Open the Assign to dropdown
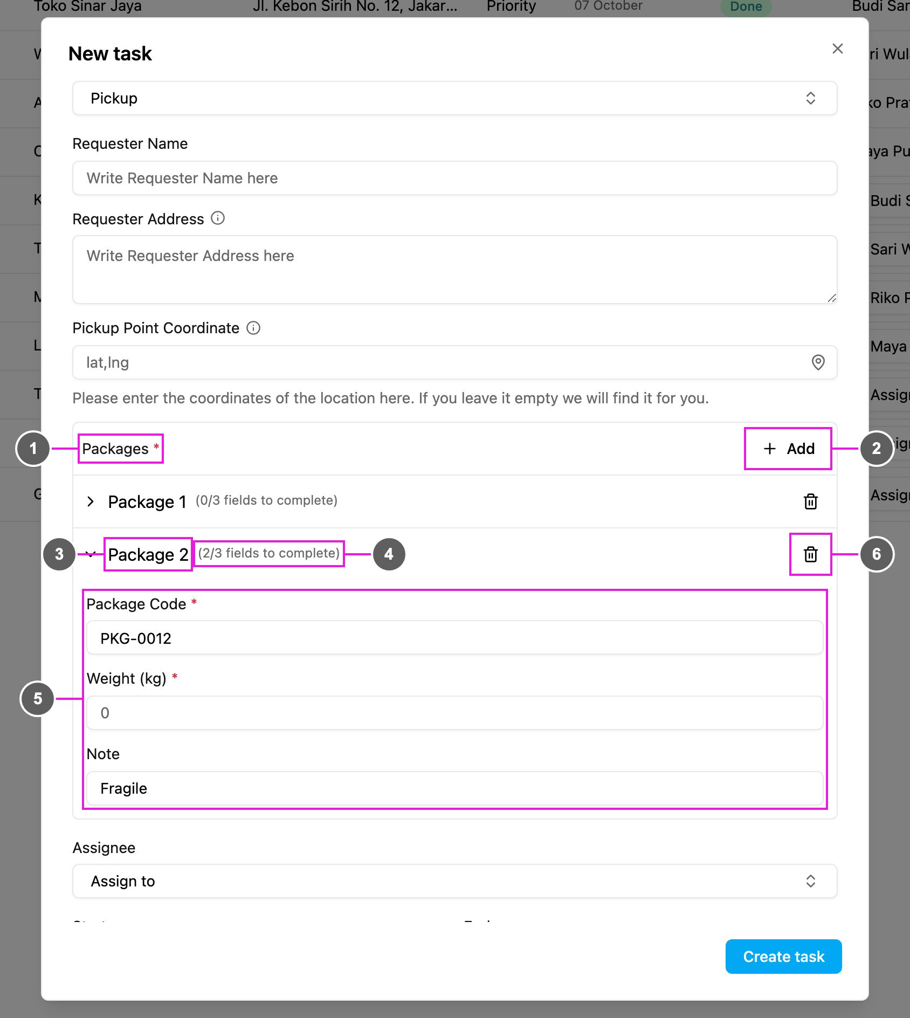Image resolution: width=910 pixels, height=1018 pixels. point(454,881)
